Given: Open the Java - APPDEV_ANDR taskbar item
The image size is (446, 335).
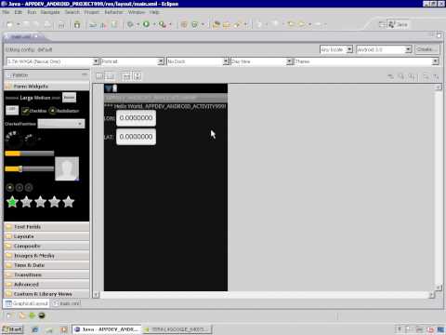Looking at the screenshot, I should tap(107, 329).
